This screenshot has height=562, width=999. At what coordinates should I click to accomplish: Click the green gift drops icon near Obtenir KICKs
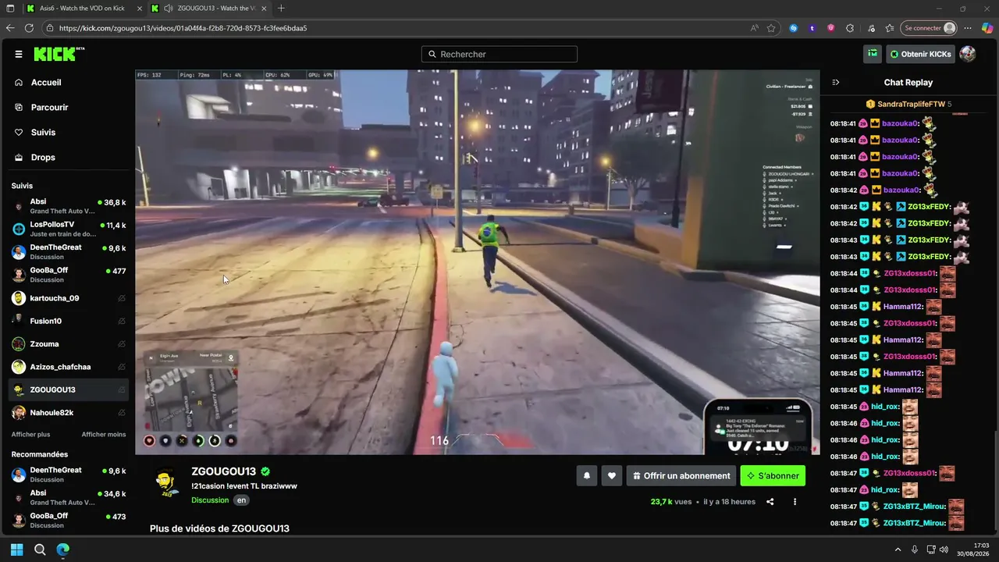tap(873, 54)
